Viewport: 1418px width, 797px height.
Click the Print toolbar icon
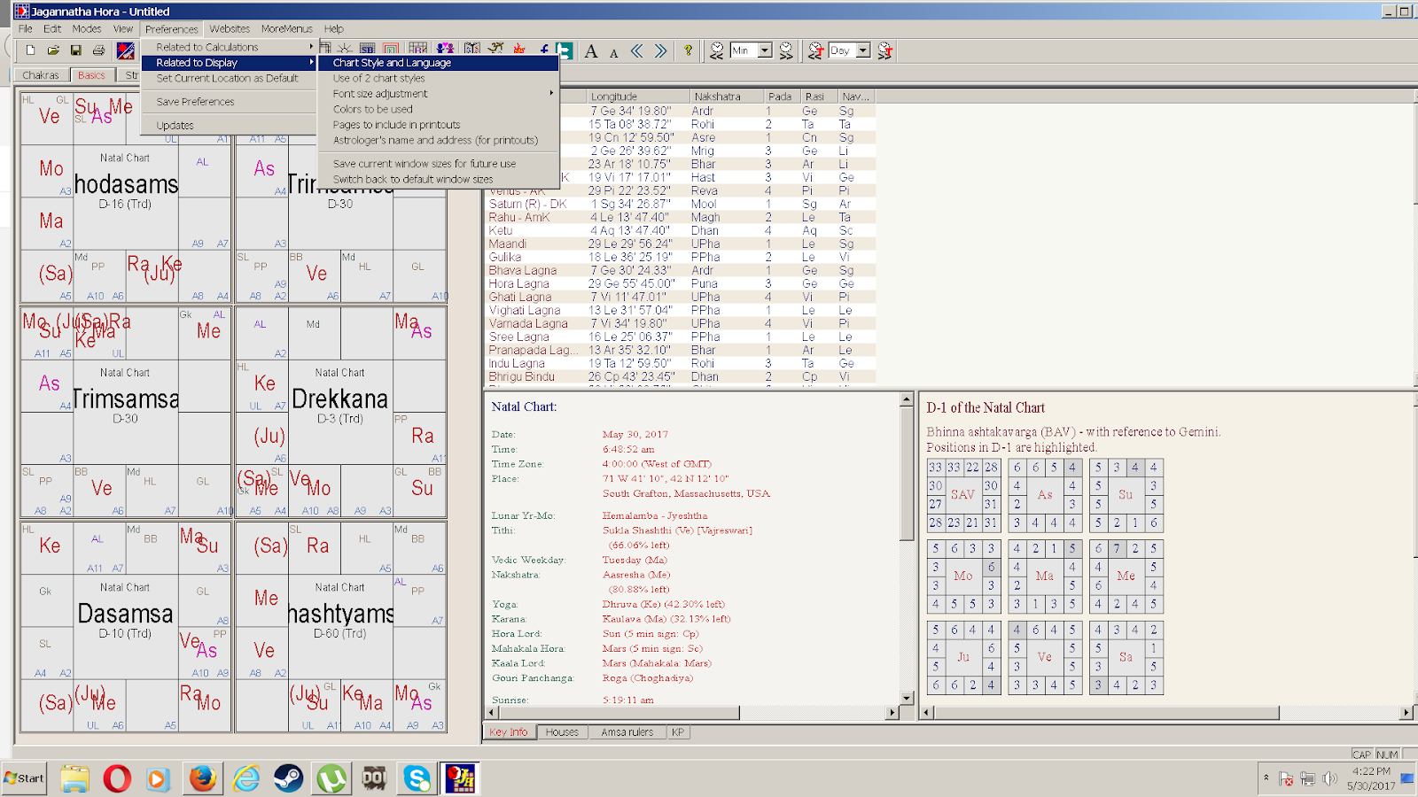click(99, 50)
